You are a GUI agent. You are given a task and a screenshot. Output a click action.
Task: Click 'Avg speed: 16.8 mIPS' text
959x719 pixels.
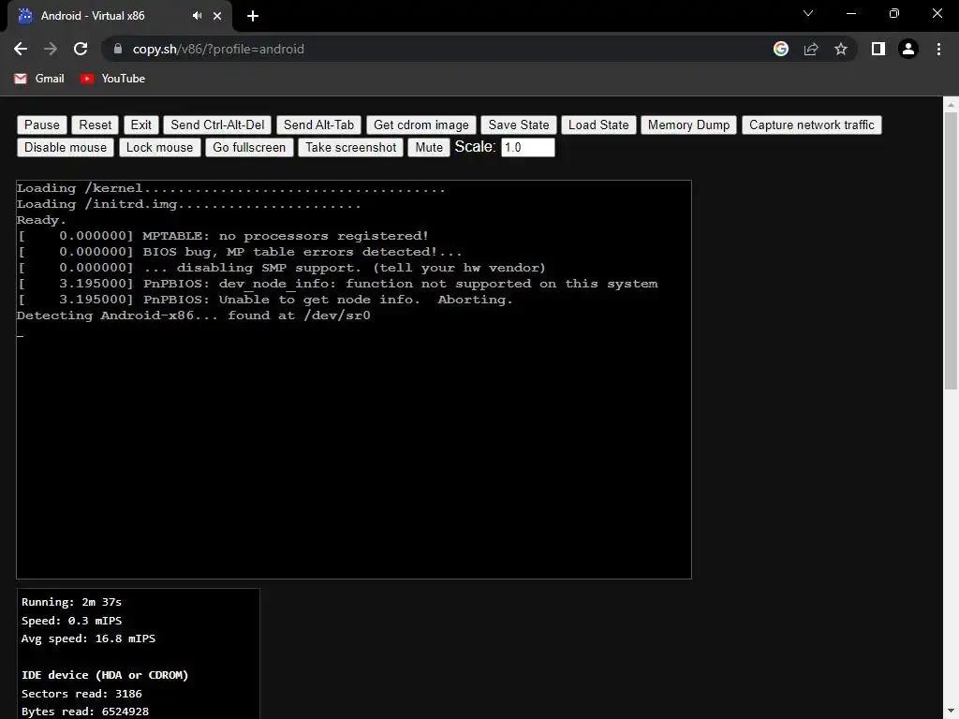pos(88,638)
